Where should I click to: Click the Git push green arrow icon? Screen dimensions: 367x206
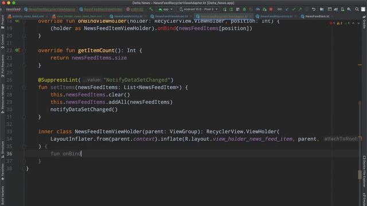click(x=300, y=9)
